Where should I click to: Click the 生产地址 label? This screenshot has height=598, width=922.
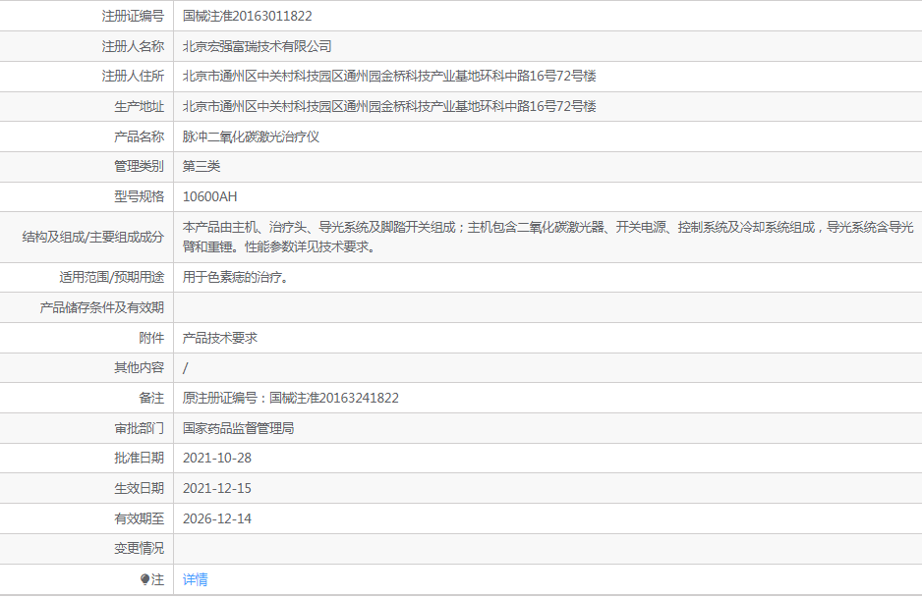tap(140, 106)
